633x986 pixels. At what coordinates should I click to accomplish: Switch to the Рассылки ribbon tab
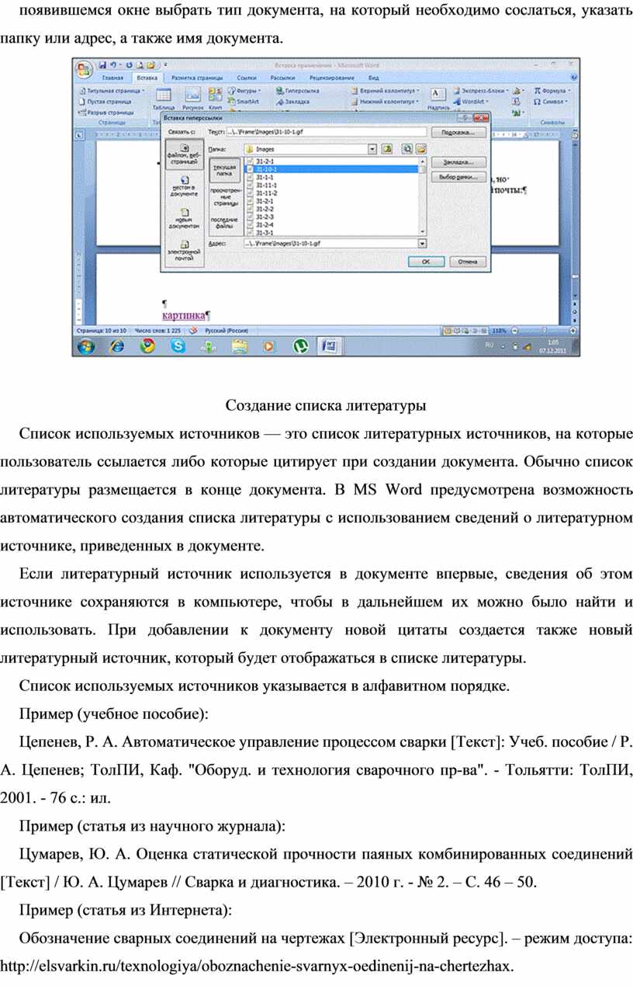tap(284, 78)
